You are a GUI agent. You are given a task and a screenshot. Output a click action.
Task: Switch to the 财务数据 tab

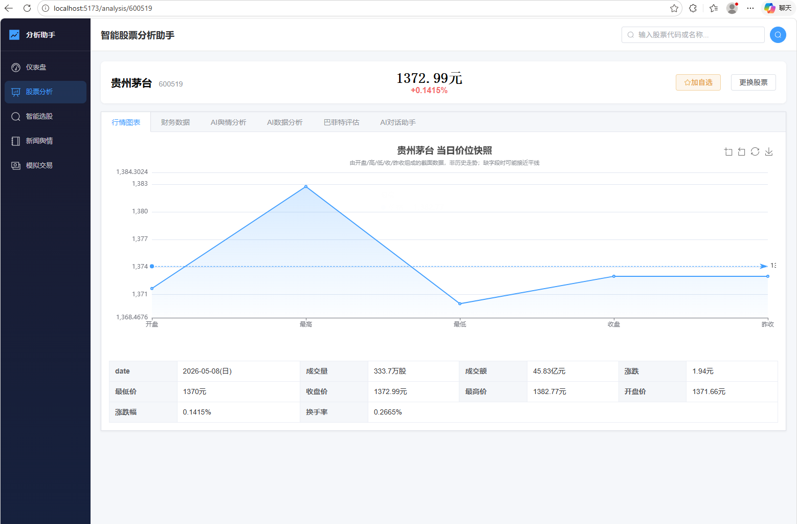[175, 122]
